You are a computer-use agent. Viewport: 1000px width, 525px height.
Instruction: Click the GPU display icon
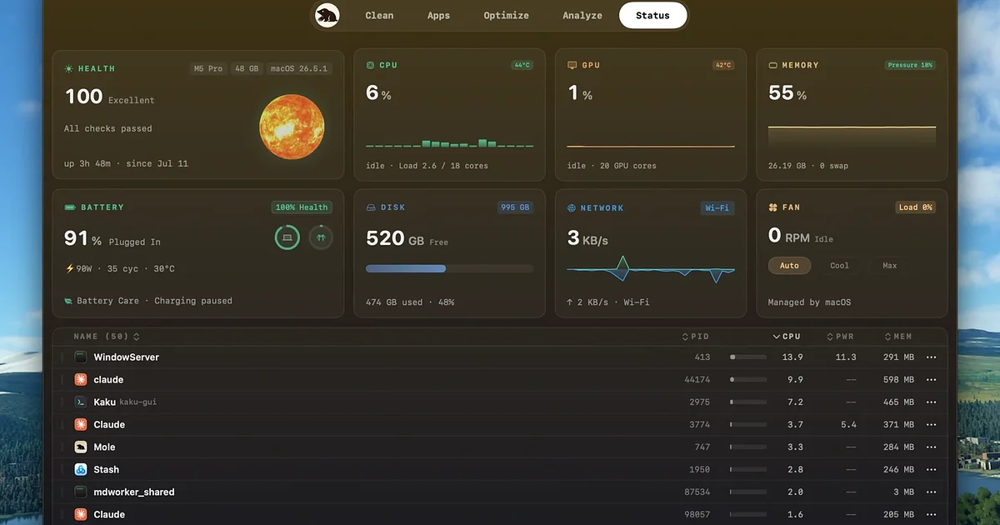tap(572, 65)
